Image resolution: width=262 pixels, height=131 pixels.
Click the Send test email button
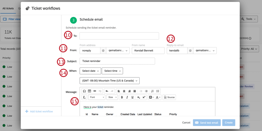(207, 123)
